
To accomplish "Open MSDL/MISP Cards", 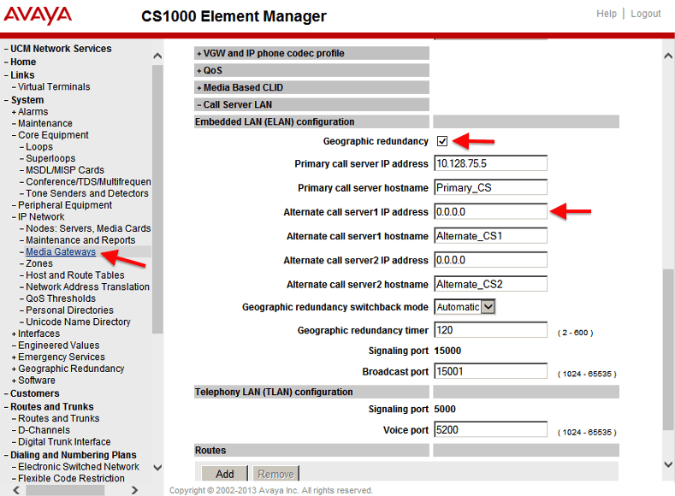I will click(x=65, y=170).
